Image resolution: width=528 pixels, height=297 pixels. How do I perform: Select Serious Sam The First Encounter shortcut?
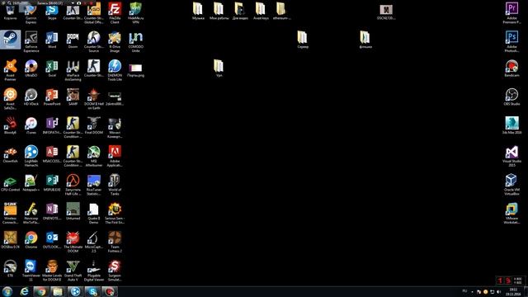click(x=115, y=213)
